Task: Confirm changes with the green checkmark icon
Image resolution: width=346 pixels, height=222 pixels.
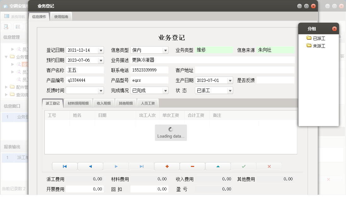Action: [243, 166]
